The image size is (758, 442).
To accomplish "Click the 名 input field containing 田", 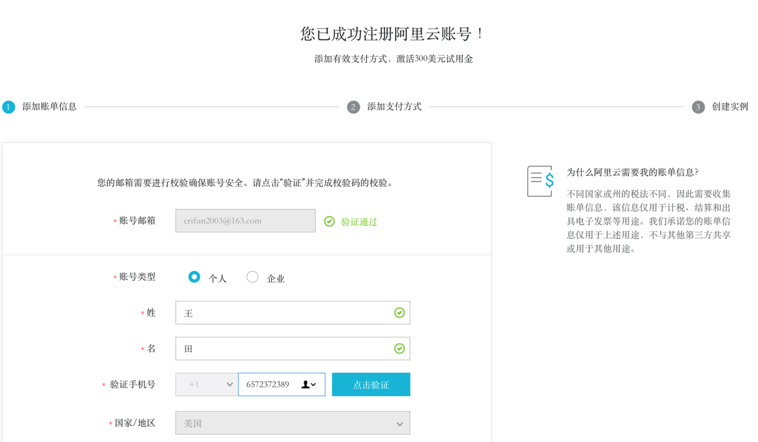I will point(284,349).
